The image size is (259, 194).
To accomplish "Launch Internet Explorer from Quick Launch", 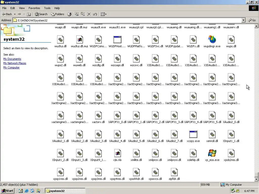I will 26,191.
